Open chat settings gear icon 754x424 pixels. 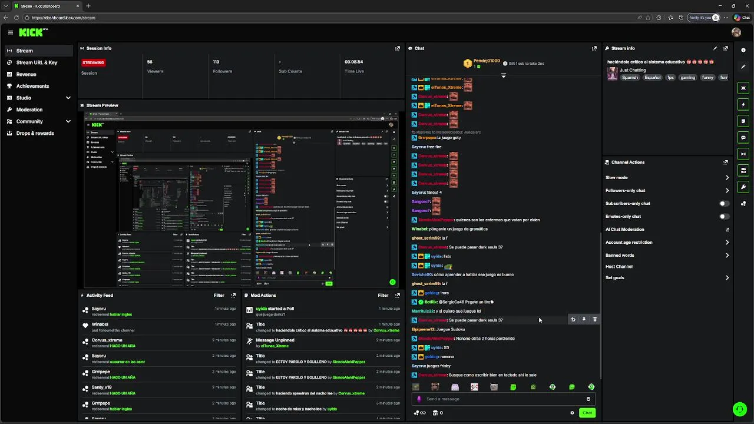point(572,413)
